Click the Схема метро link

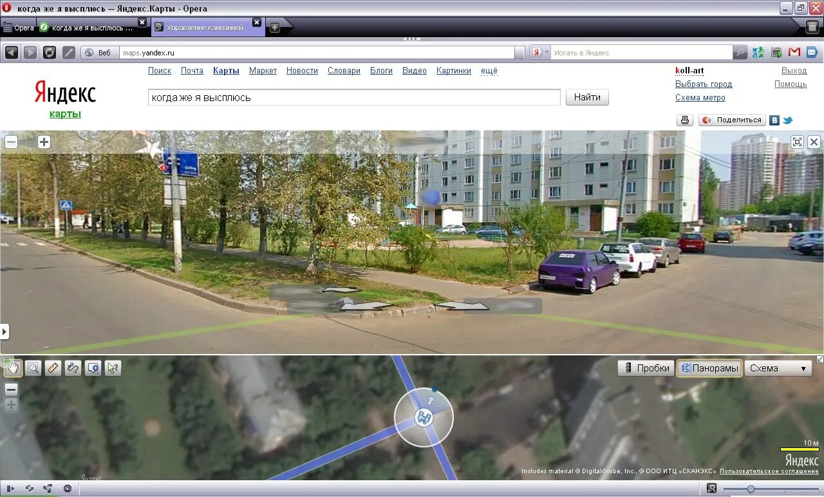pos(700,98)
